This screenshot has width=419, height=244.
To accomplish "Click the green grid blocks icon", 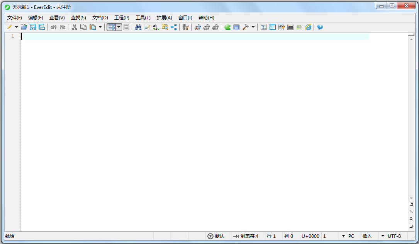I will (x=299, y=27).
